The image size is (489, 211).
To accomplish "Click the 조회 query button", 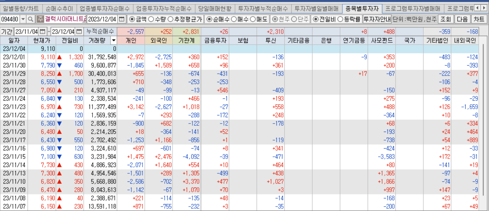I will (446, 19).
